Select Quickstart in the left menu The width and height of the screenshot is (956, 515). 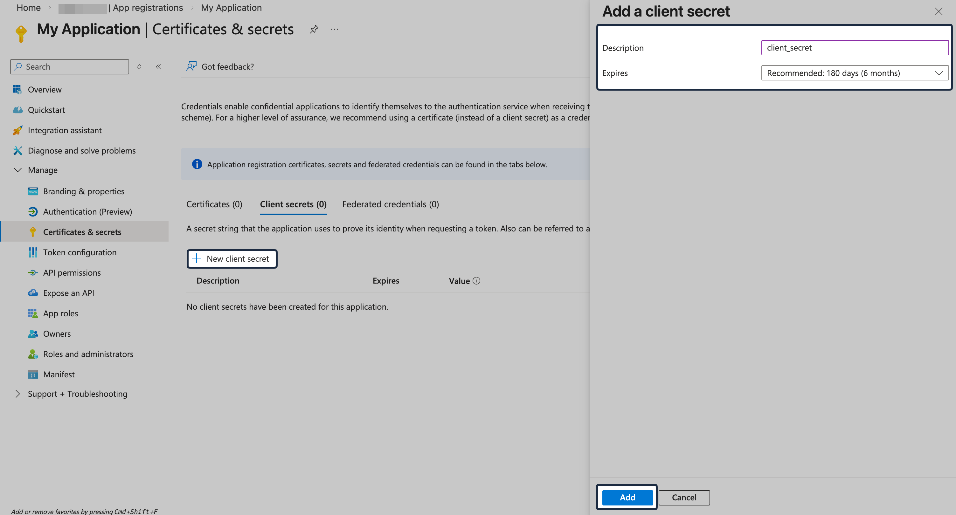tap(47, 110)
